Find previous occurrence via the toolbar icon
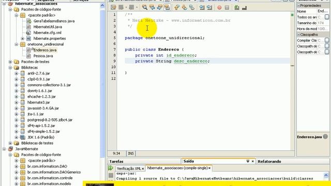This screenshot has height=186, width=331. [x=152, y=8]
